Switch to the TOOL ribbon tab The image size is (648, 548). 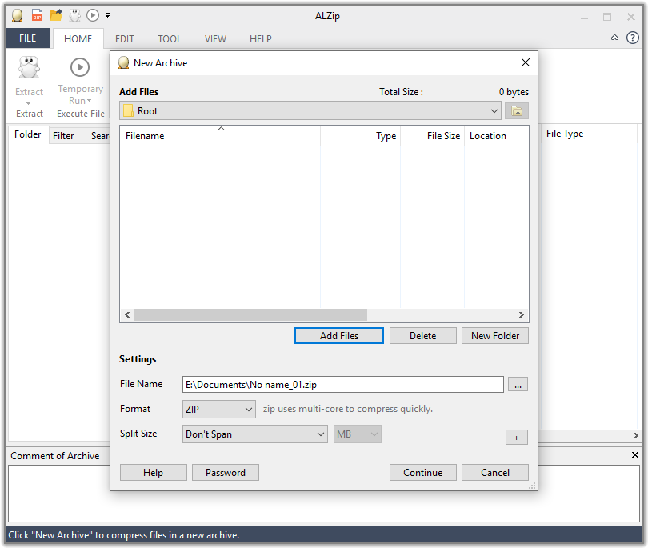click(170, 39)
